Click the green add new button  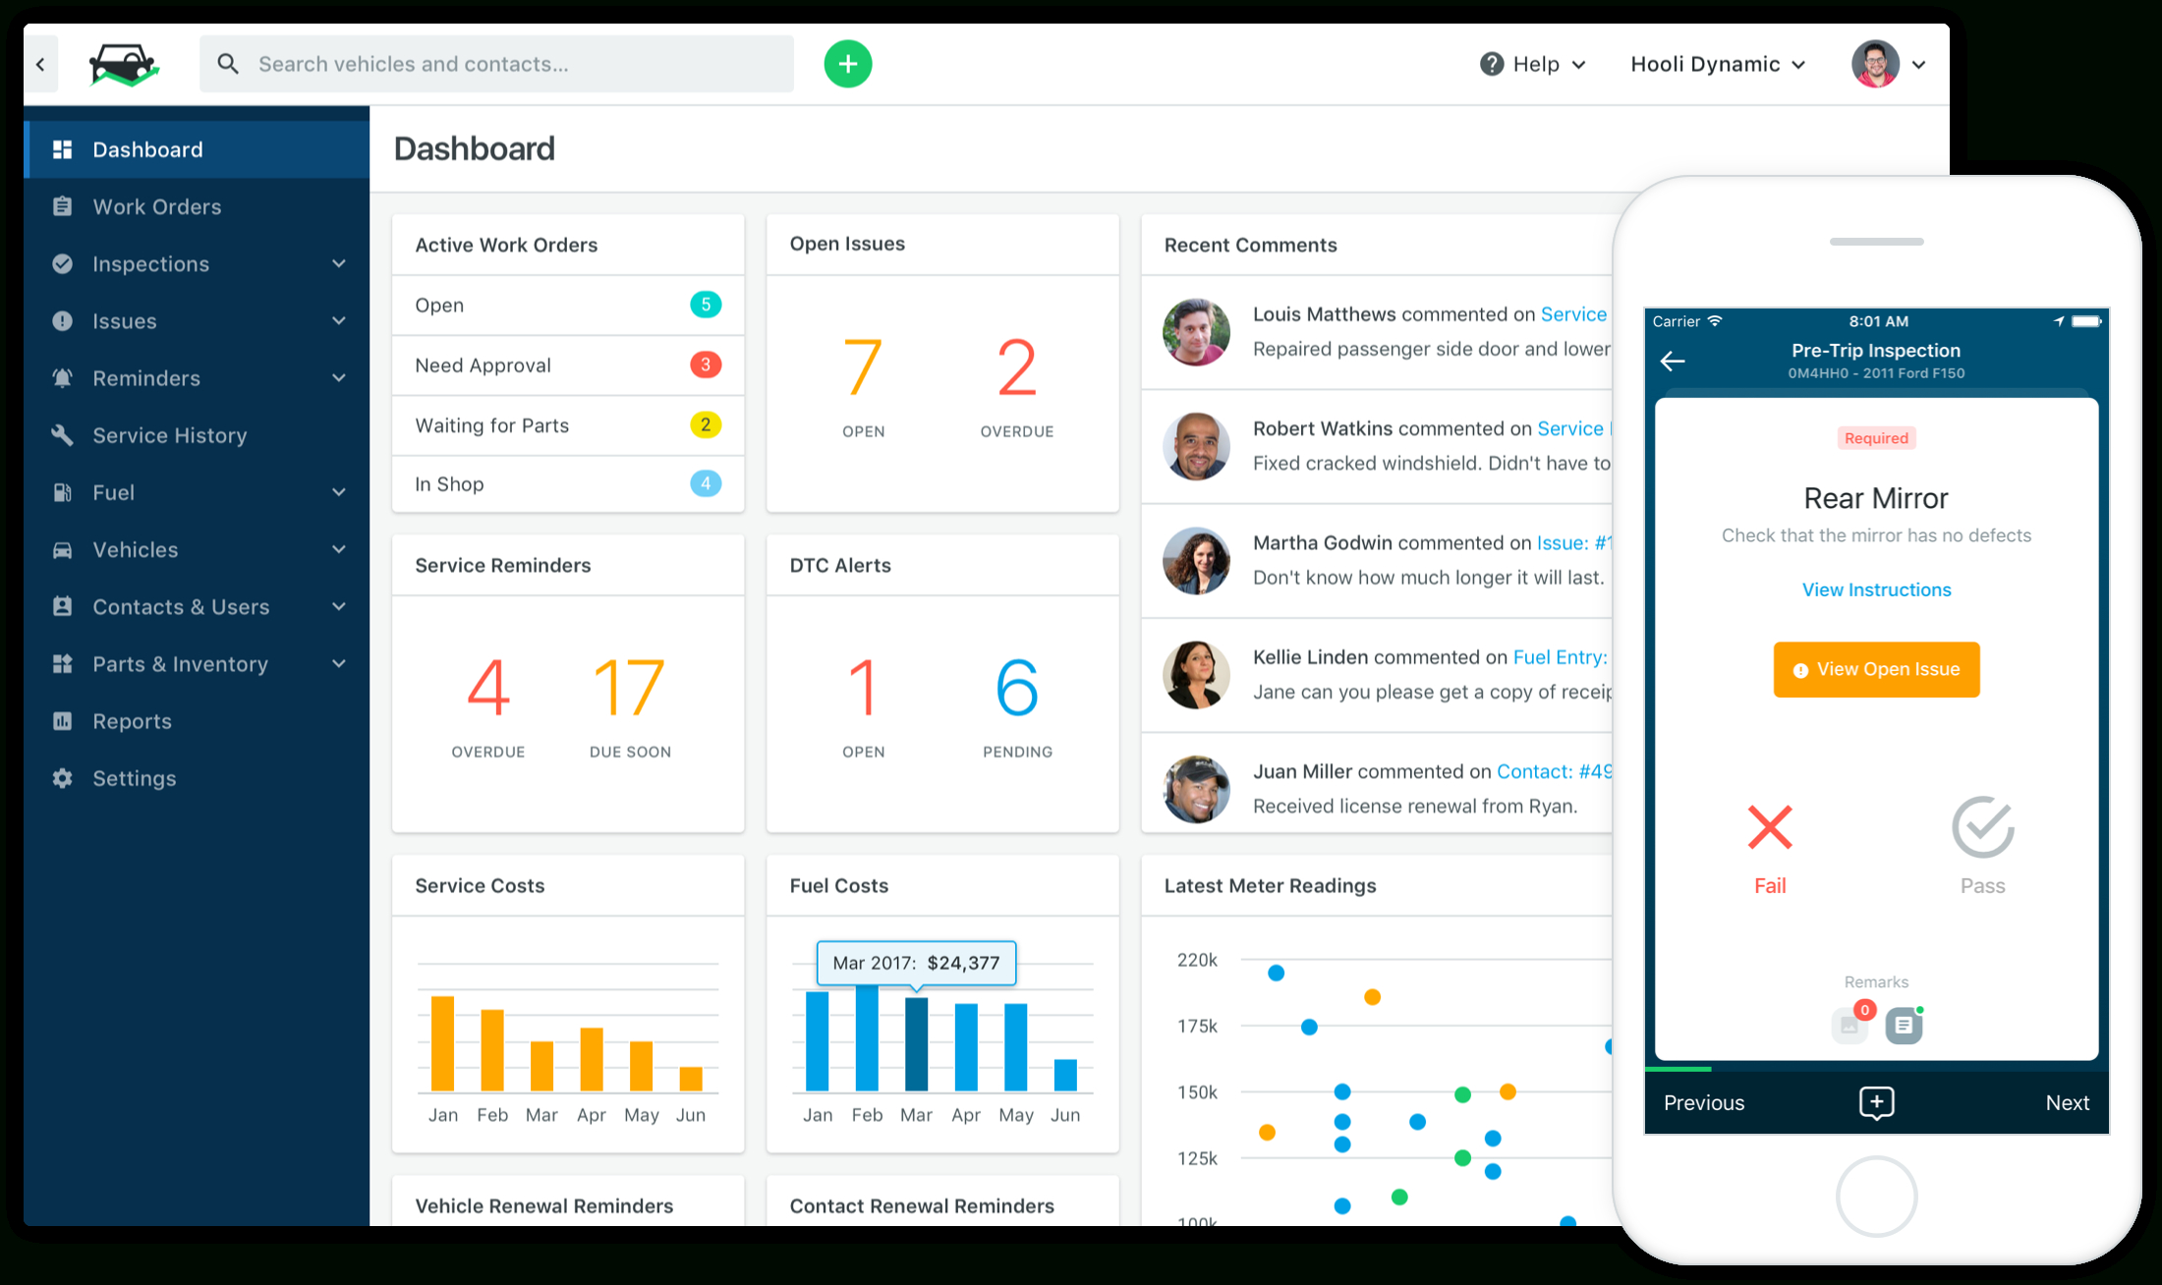848,63
